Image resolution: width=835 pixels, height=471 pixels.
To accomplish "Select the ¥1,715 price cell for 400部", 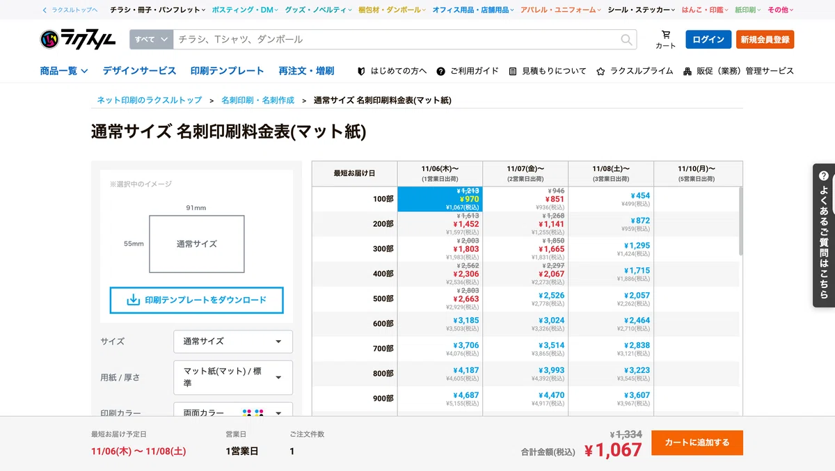I will pos(611,274).
